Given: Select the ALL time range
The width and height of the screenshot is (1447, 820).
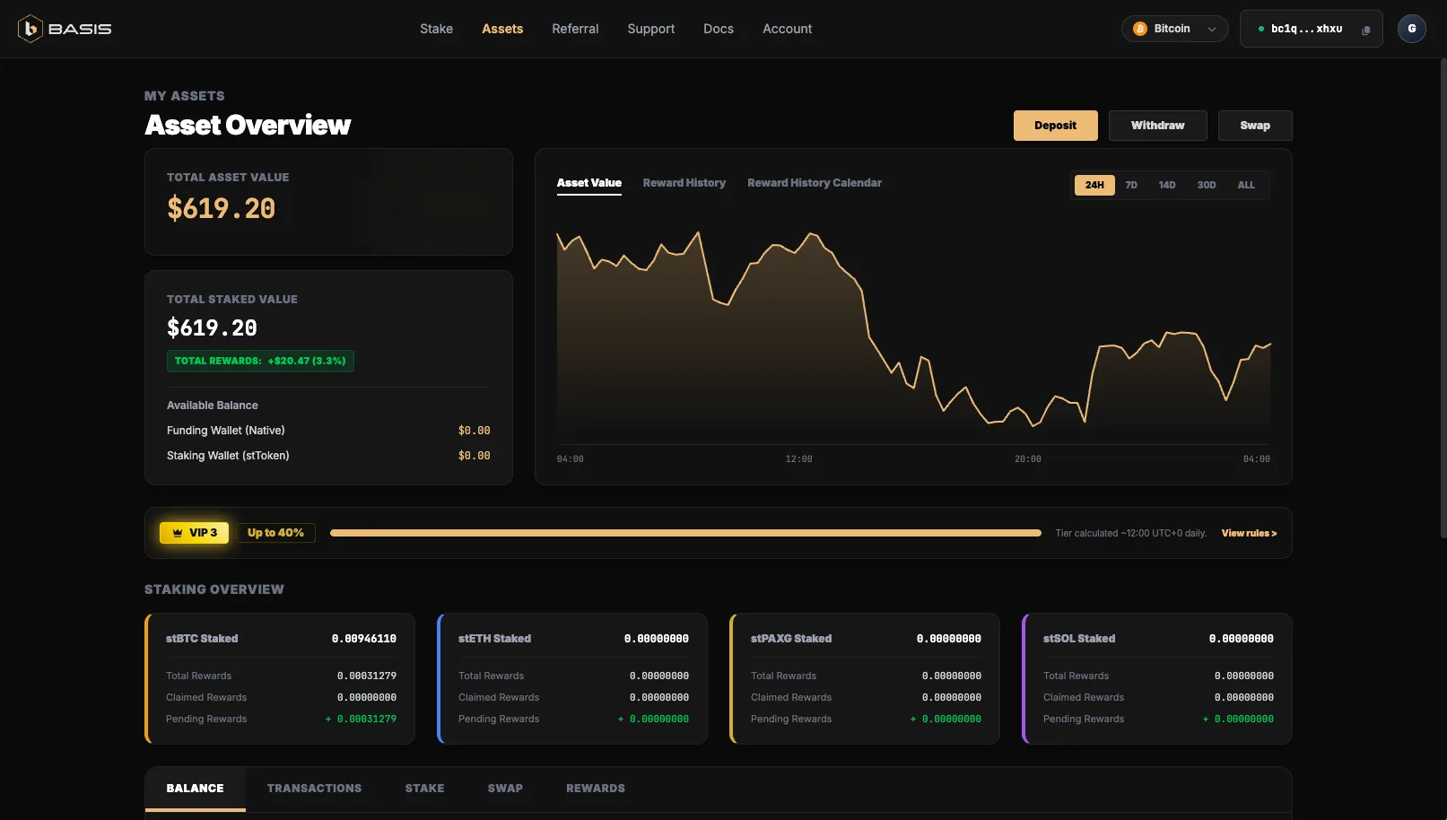Looking at the screenshot, I should pos(1246,185).
